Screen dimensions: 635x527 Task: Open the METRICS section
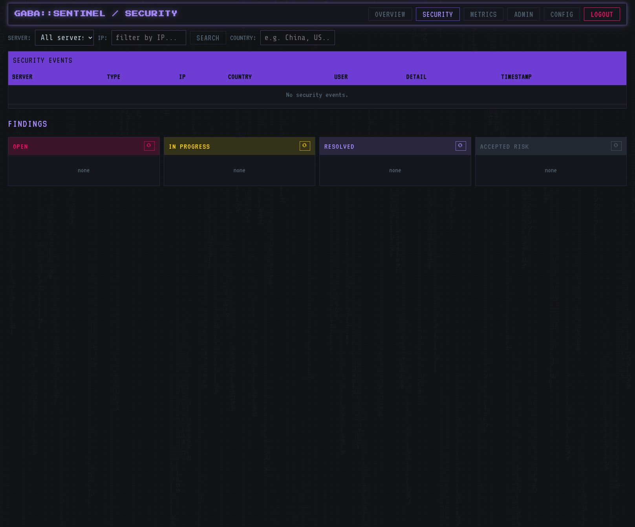coord(483,14)
